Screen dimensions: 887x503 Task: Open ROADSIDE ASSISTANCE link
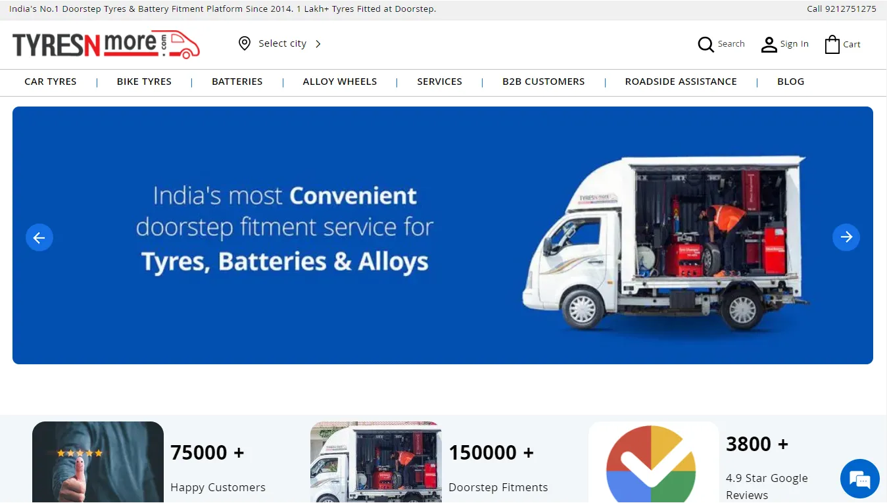point(681,82)
